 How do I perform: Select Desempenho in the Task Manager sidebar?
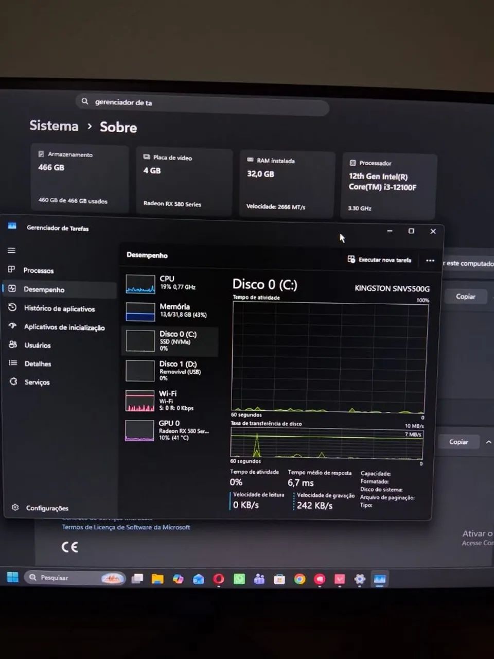coord(60,289)
